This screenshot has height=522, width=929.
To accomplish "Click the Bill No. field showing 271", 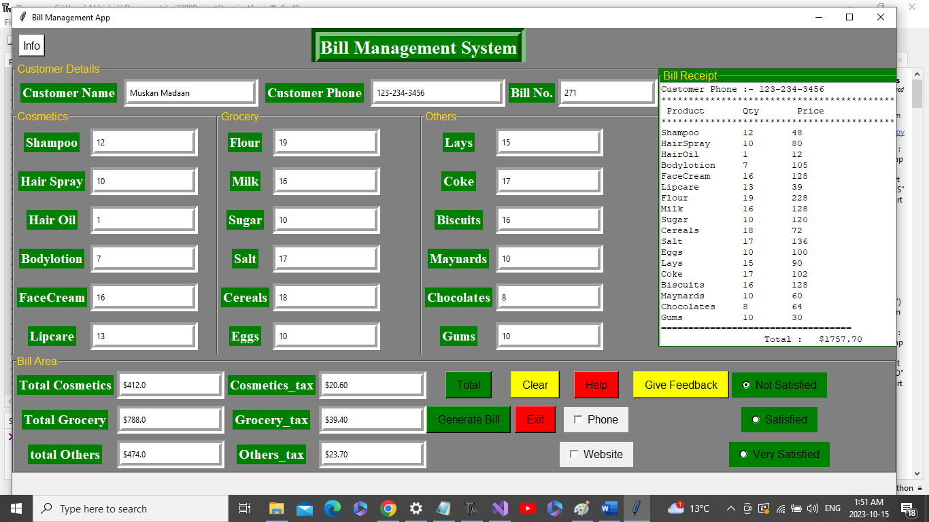I will [x=607, y=93].
